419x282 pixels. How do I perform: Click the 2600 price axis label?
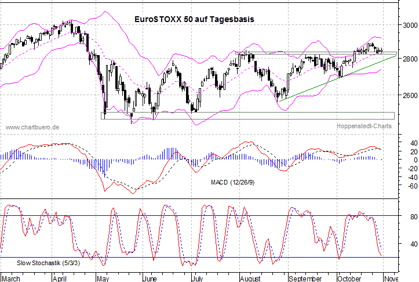410,95
